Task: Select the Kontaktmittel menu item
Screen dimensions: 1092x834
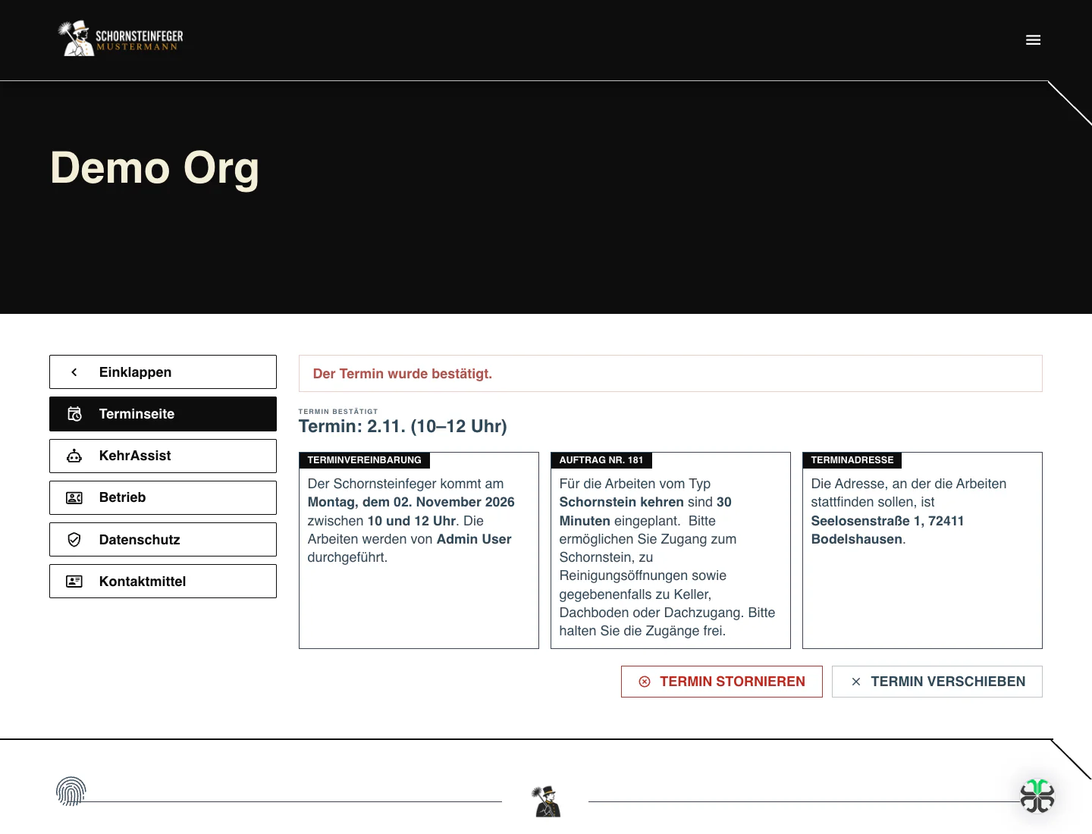Action: 163,582
